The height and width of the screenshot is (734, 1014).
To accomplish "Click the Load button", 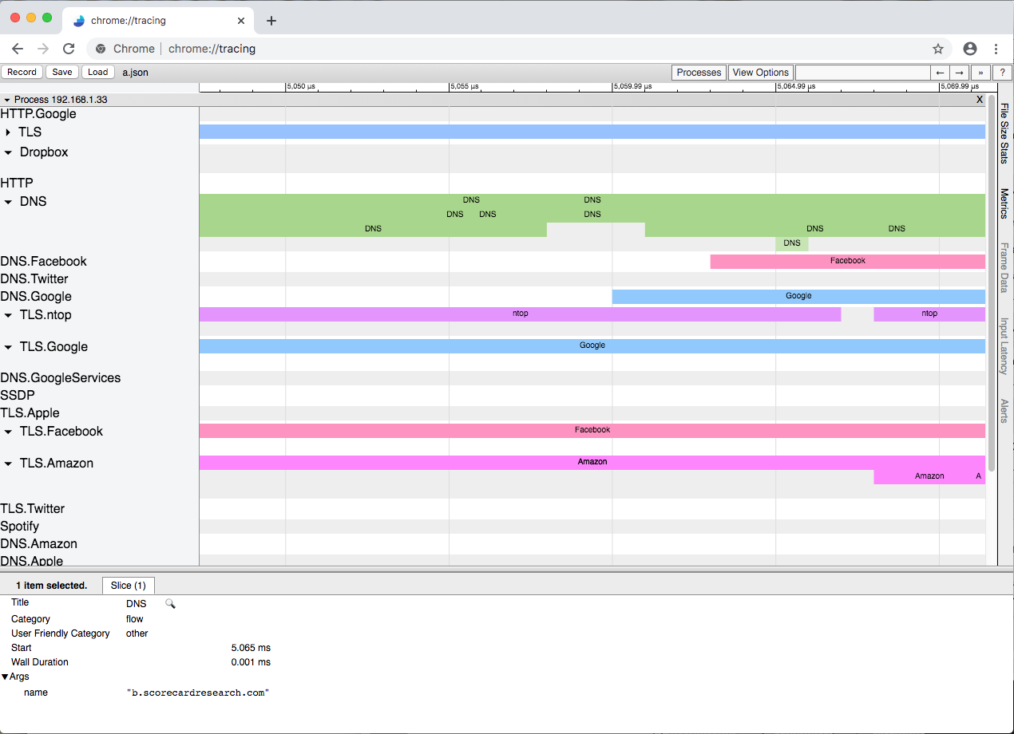I will coord(97,72).
